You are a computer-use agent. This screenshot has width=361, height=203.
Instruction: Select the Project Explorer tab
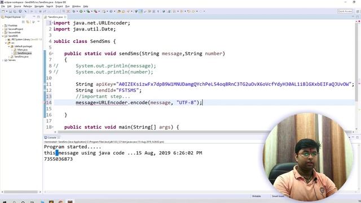click(x=13, y=17)
